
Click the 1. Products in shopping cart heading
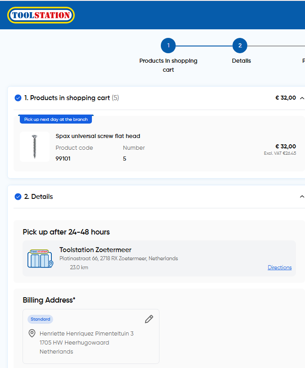click(67, 98)
